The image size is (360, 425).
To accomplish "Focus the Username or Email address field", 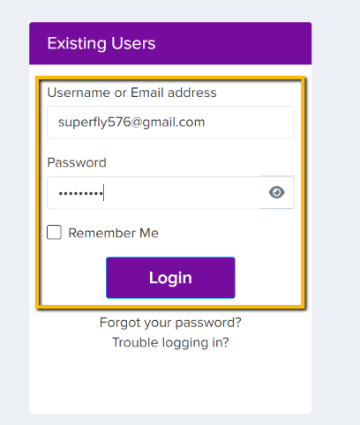I will click(x=170, y=122).
